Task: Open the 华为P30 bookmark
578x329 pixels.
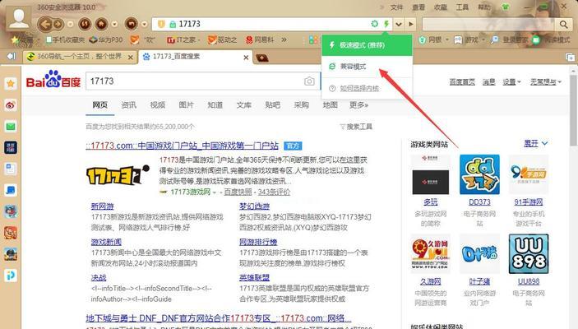Action: point(106,39)
